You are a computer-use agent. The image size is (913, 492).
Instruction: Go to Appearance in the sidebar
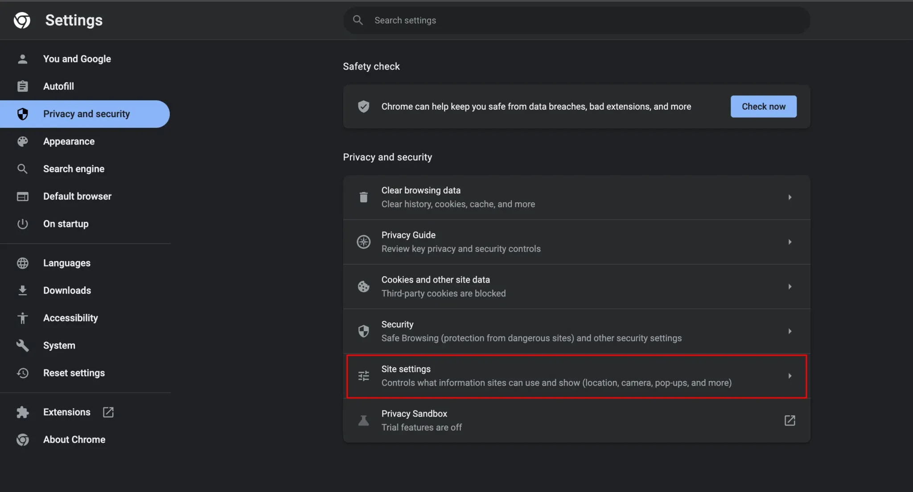point(69,141)
